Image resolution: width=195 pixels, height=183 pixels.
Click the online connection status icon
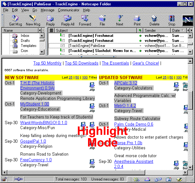pos(18,179)
